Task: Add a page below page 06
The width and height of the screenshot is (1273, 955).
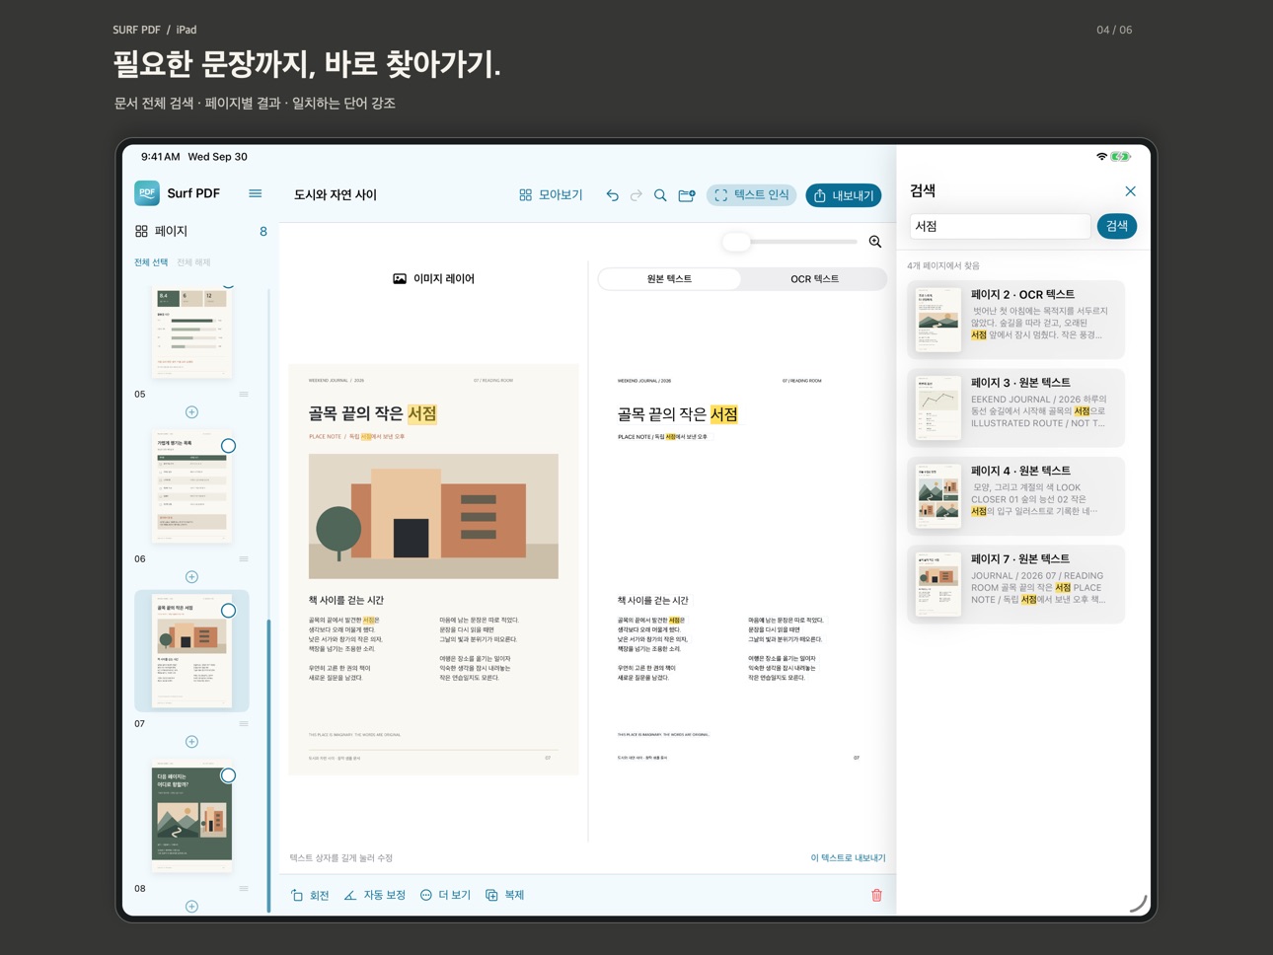Action: coord(191,577)
